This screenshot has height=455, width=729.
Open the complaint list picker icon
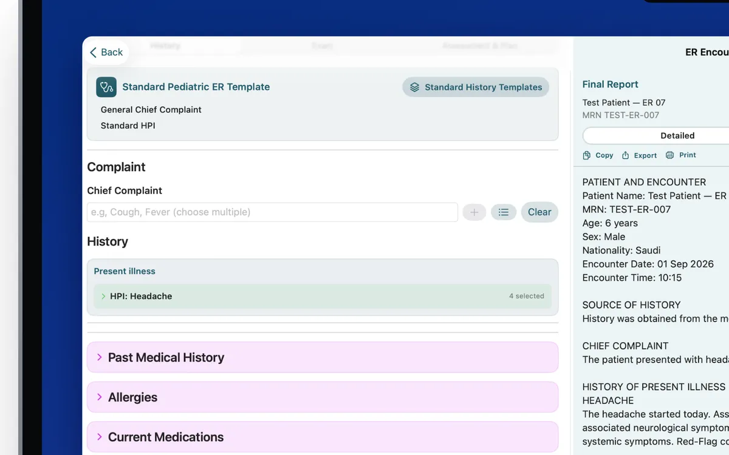[504, 212]
